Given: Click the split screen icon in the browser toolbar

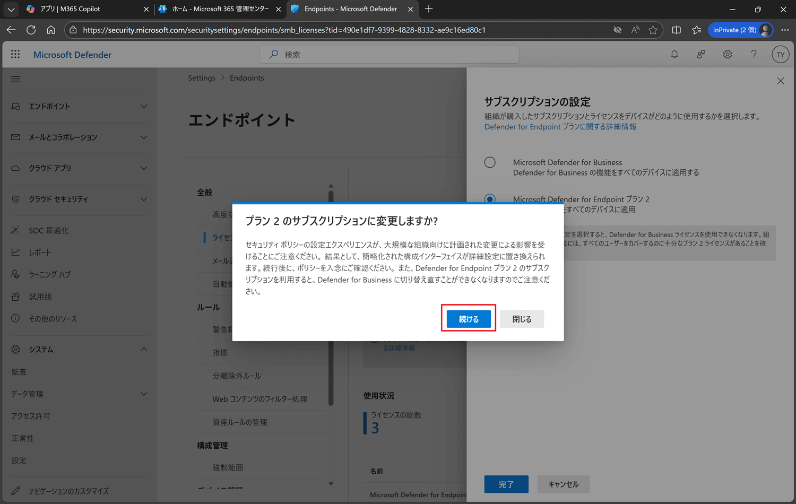Looking at the screenshot, I should 676,30.
